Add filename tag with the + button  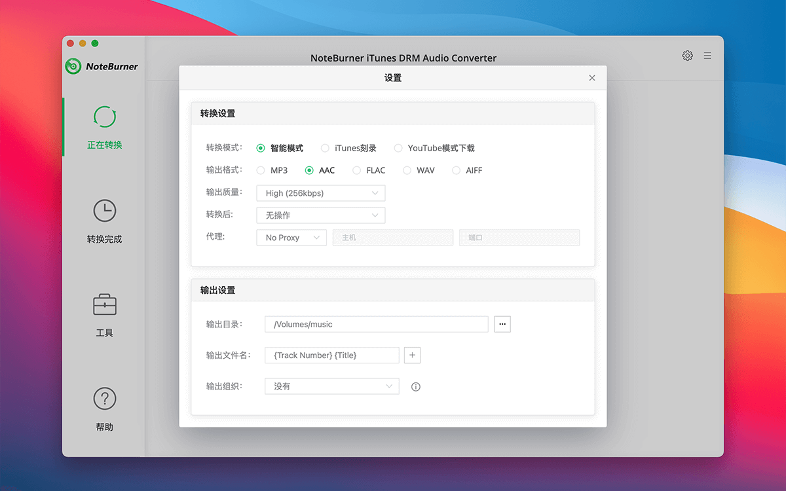click(412, 355)
